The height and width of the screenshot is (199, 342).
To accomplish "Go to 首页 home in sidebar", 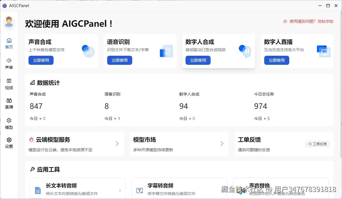I will point(9,43).
